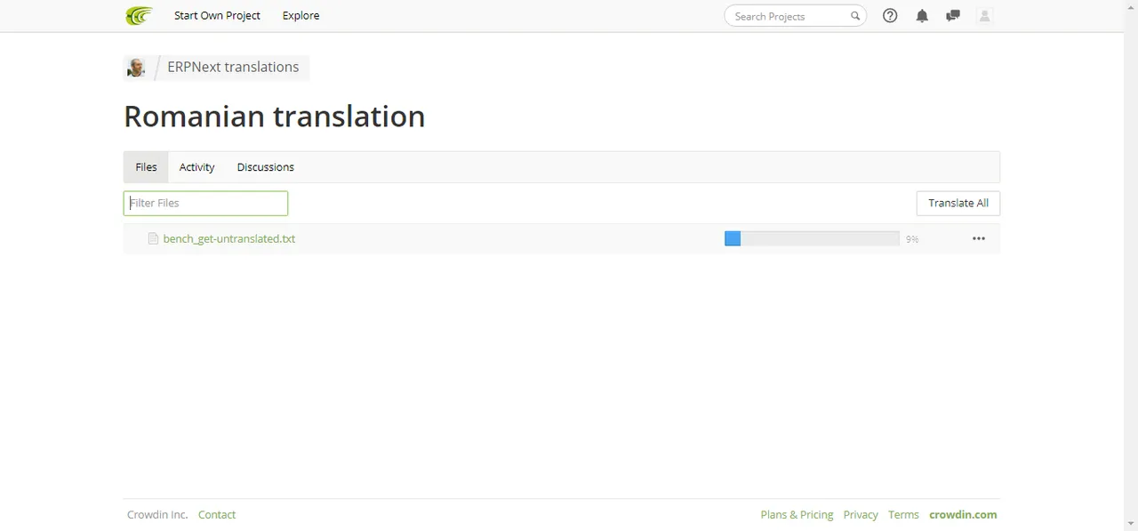Switch to the Activity tab
This screenshot has height=531, width=1138.
[196, 167]
